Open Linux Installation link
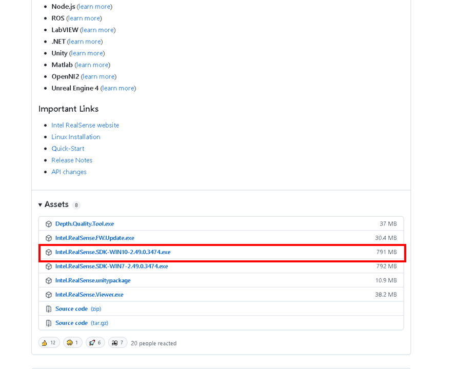 click(76, 137)
